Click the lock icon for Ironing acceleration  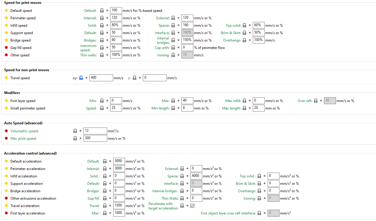[259, 198]
